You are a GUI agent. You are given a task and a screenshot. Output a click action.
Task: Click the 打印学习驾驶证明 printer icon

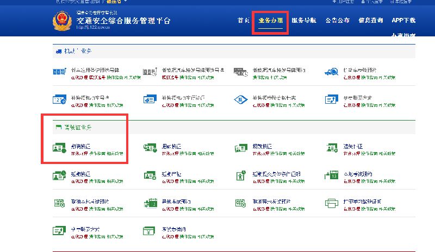pos(332,203)
